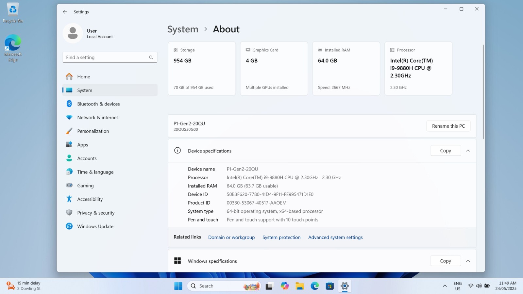Click the Installed RAM 64.0 GB card
Image resolution: width=523 pixels, height=294 pixels.
[x=346, y=69]
